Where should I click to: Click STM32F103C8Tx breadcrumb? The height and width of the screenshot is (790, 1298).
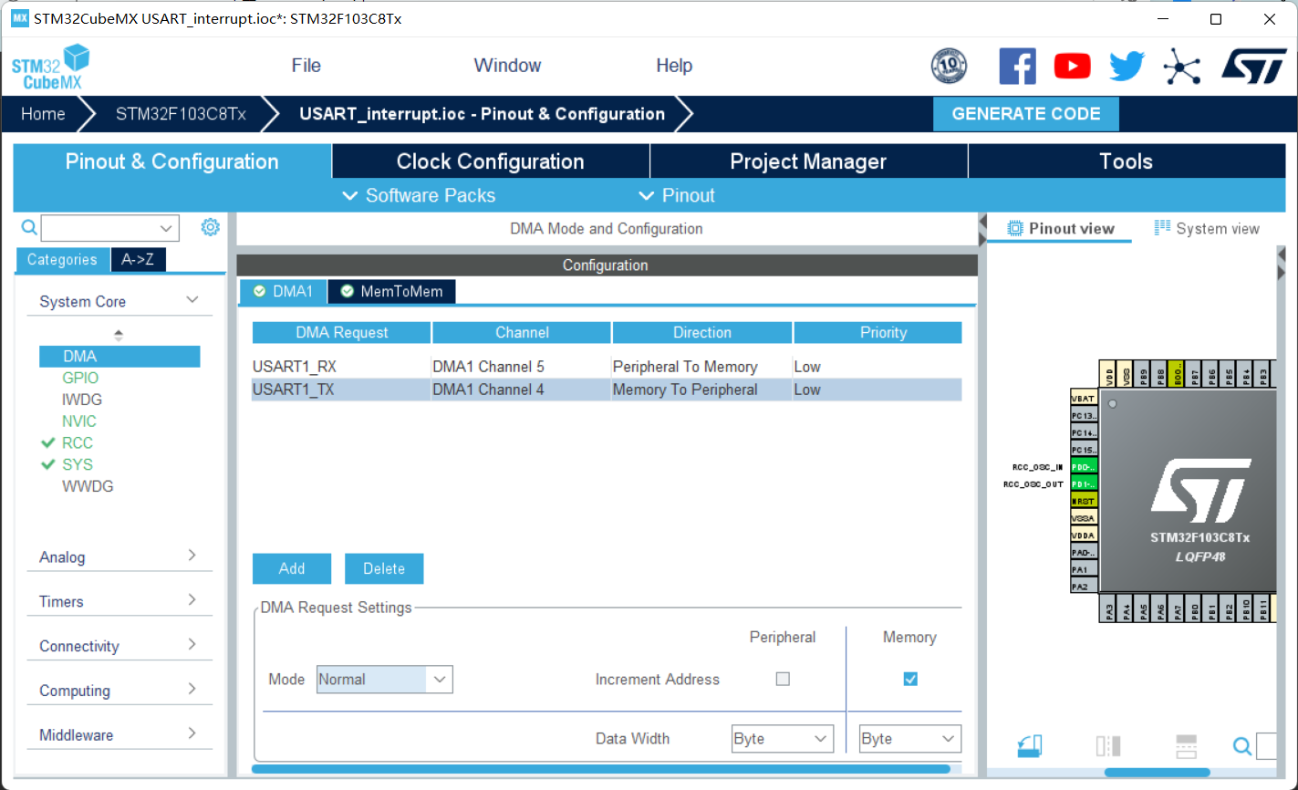181,114
